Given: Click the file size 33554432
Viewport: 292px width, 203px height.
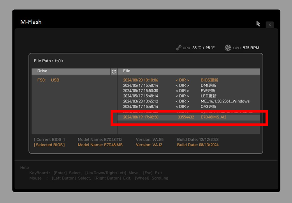Looking at the screenshot, I should tap(186, 117).
